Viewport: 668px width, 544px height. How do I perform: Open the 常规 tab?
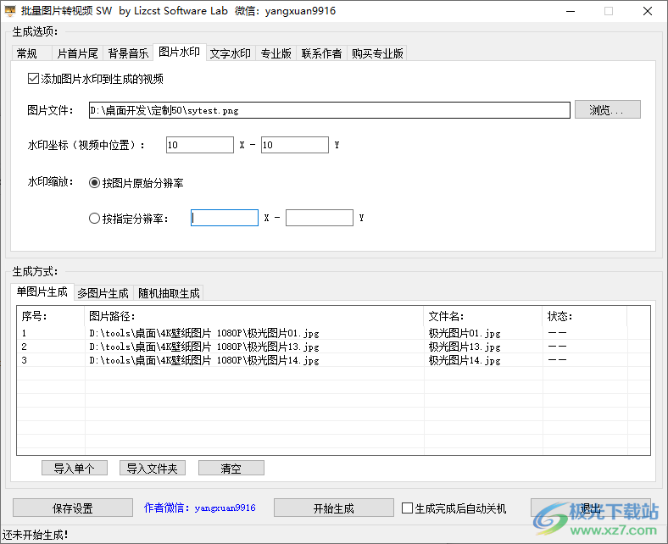[31, 53]
